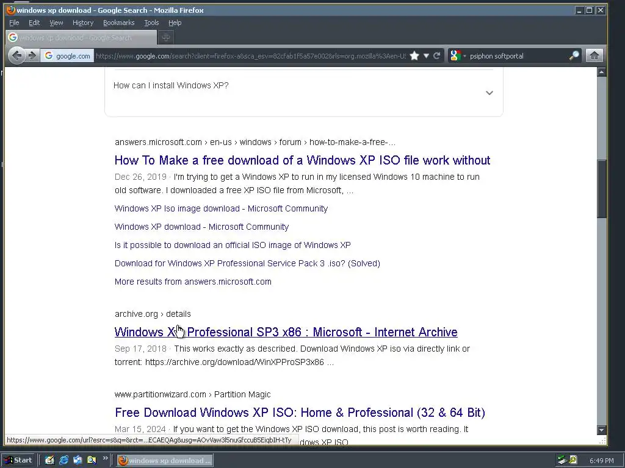Viewport: 625px width, 468px height.
Task: Open the magnifier Quick Launch icon
Action: [92, 460]
